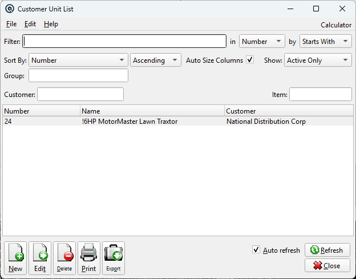Sort by the Number column header

(41, 111)
